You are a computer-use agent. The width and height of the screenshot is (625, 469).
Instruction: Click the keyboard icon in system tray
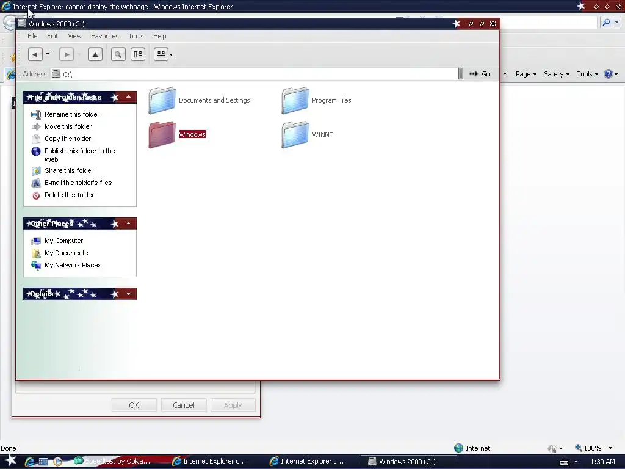point(563,463)
